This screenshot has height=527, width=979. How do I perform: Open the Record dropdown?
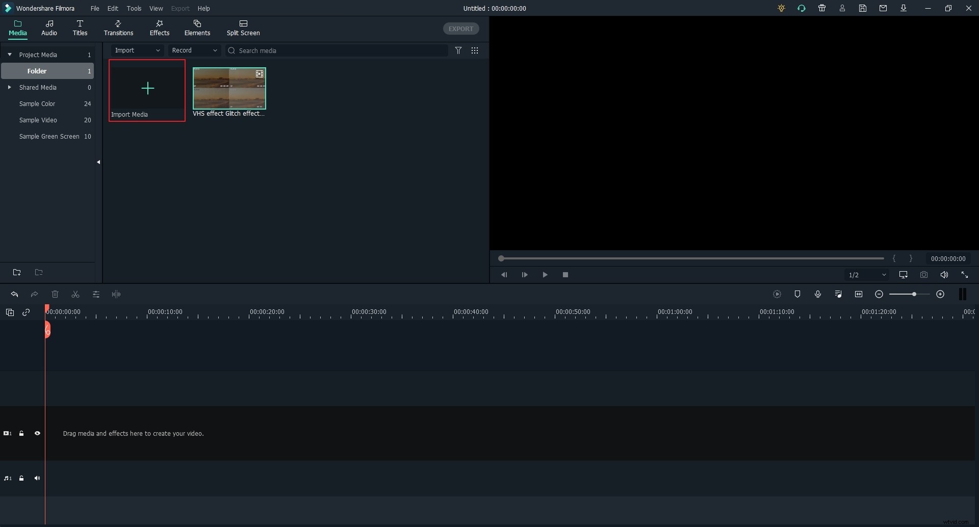194,50
